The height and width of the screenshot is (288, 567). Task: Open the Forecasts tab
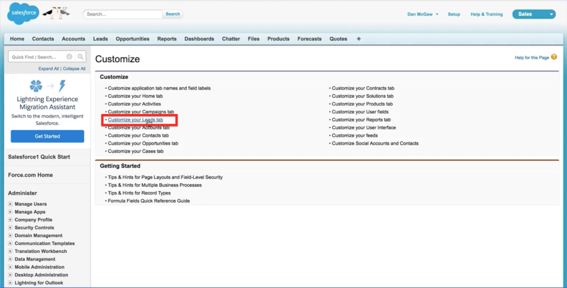(310, 39)
